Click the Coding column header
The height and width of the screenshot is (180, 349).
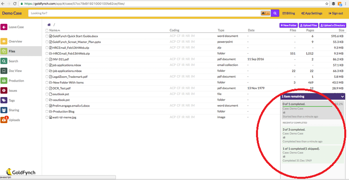tap(174, 30)
